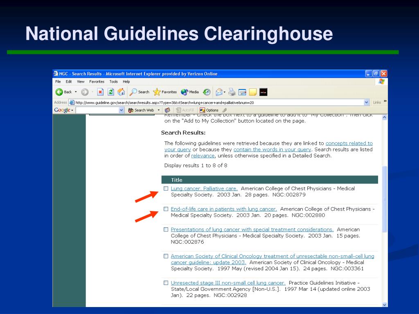
Task: Click the page's vertical scrollbar thumb
Action: (x=385, y=199)
